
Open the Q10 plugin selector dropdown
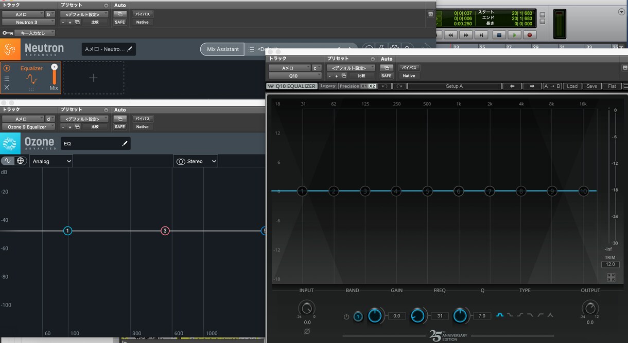point(296,75)
